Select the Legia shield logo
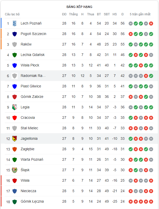The height and width of the screenshot is (209, 159). (15, 107)
